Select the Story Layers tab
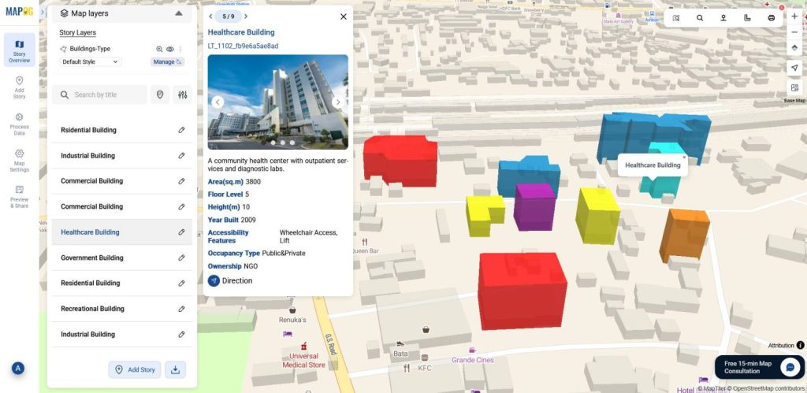Image resolution: width=807 pixels, height=393 pixels. (78, 32)
